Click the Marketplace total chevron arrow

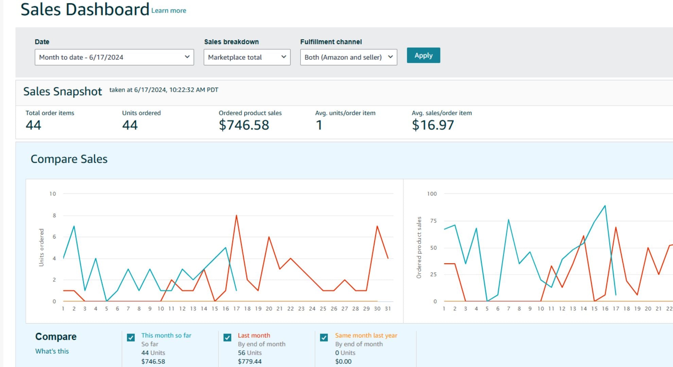pos(283,57)
